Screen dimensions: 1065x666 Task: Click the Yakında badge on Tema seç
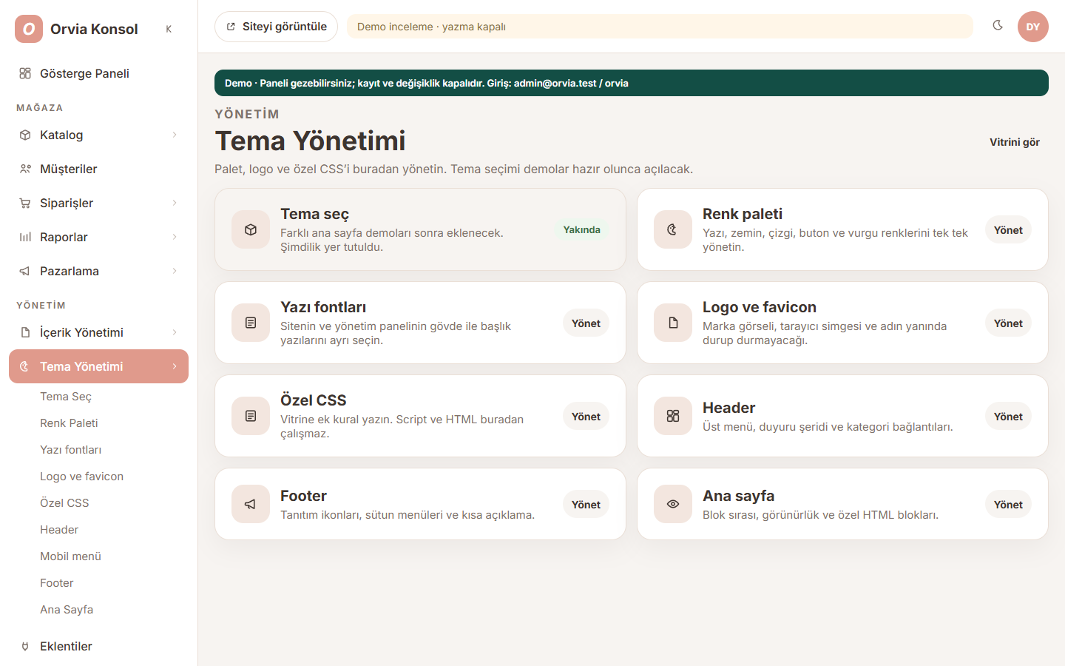582,229
